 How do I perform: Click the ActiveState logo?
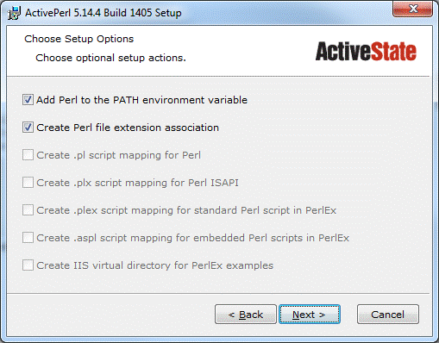pyautogui.click(x=366, y=52)
